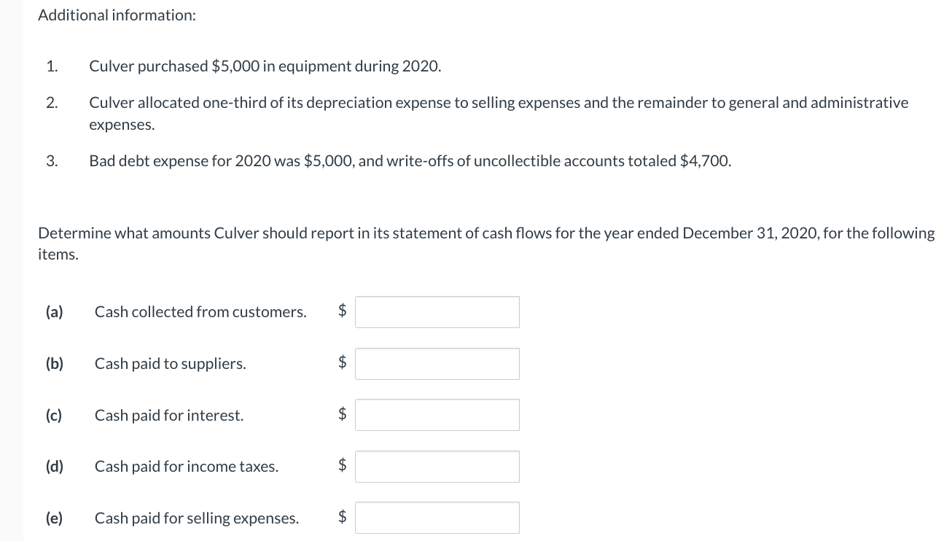Select the dollar sign beside item (c)

(341, 414)
